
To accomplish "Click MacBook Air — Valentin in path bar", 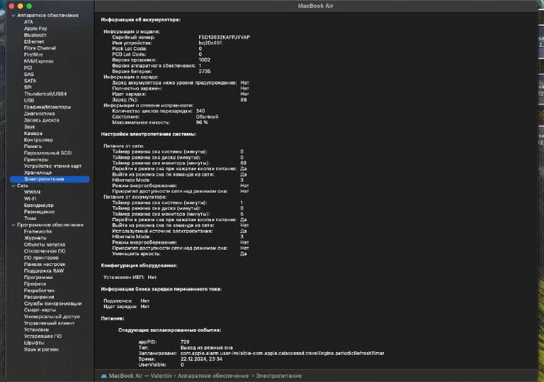I will point(135,375).
